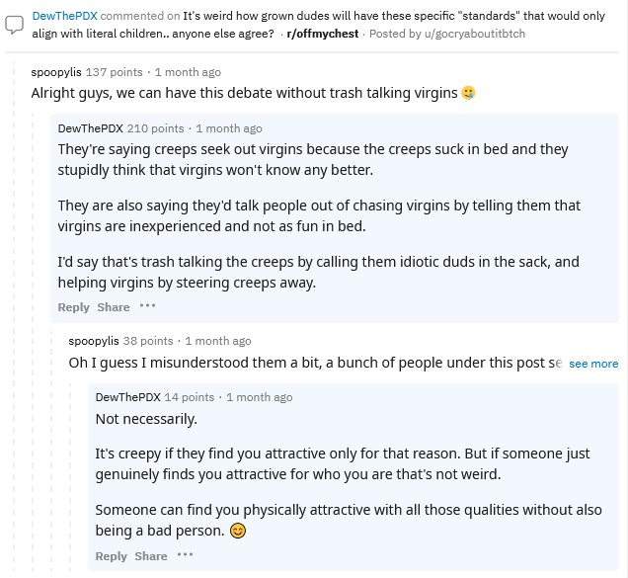Click the comment bubble icon at top
Image resolution: width=628 pixels, height=578 pixels.
[15, 25]
